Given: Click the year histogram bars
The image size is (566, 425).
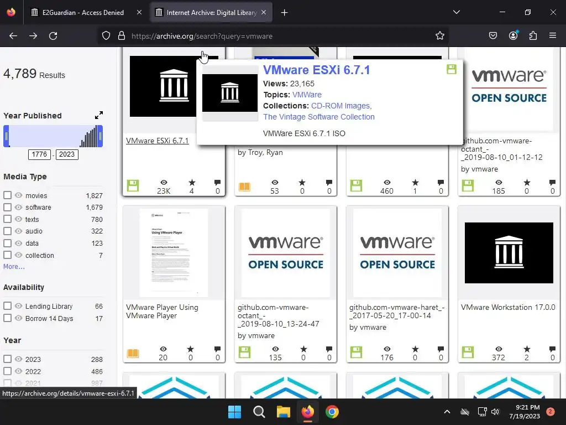Looking at the screenshot, I should [88, 136].
